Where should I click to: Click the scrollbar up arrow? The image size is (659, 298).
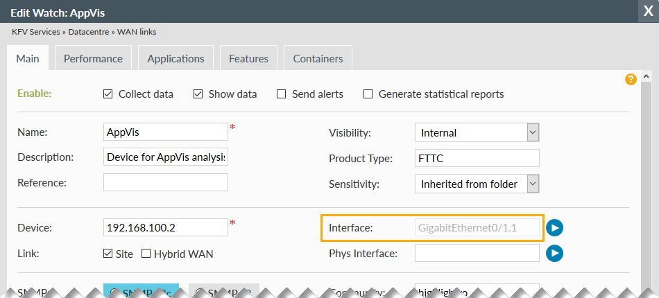(x=646, y=77)
